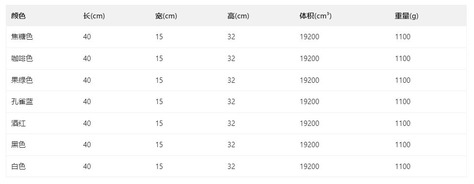The image size is (474, 184).
Task: Select the 1100 weight cell for 白色
Action: coord(403,167)
